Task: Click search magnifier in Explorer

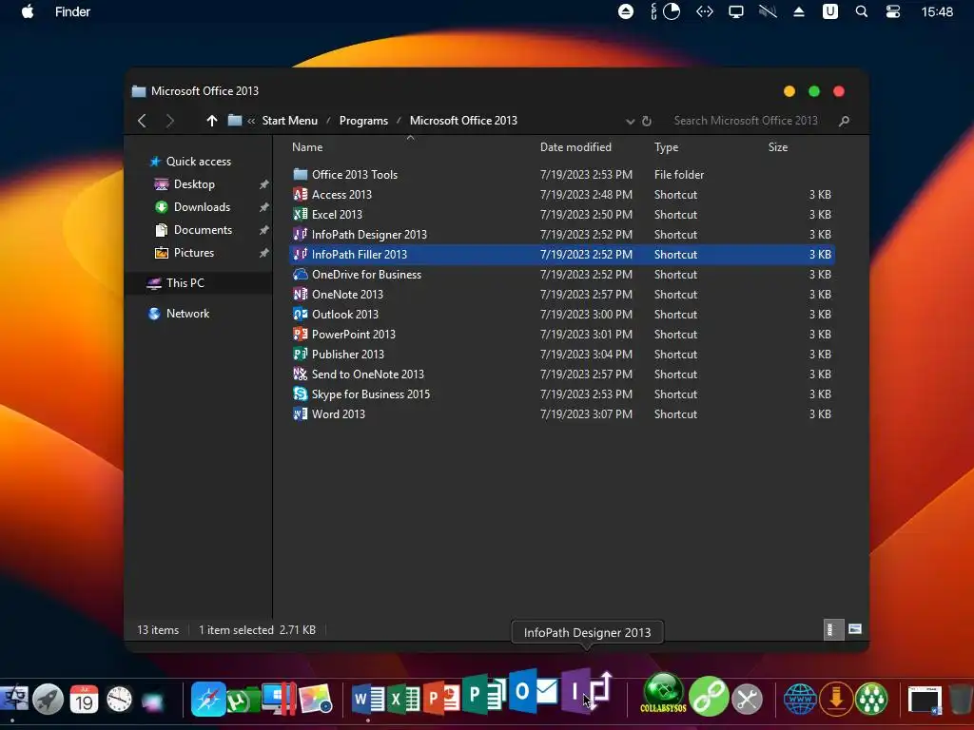Action: click(x=844, y=121)
